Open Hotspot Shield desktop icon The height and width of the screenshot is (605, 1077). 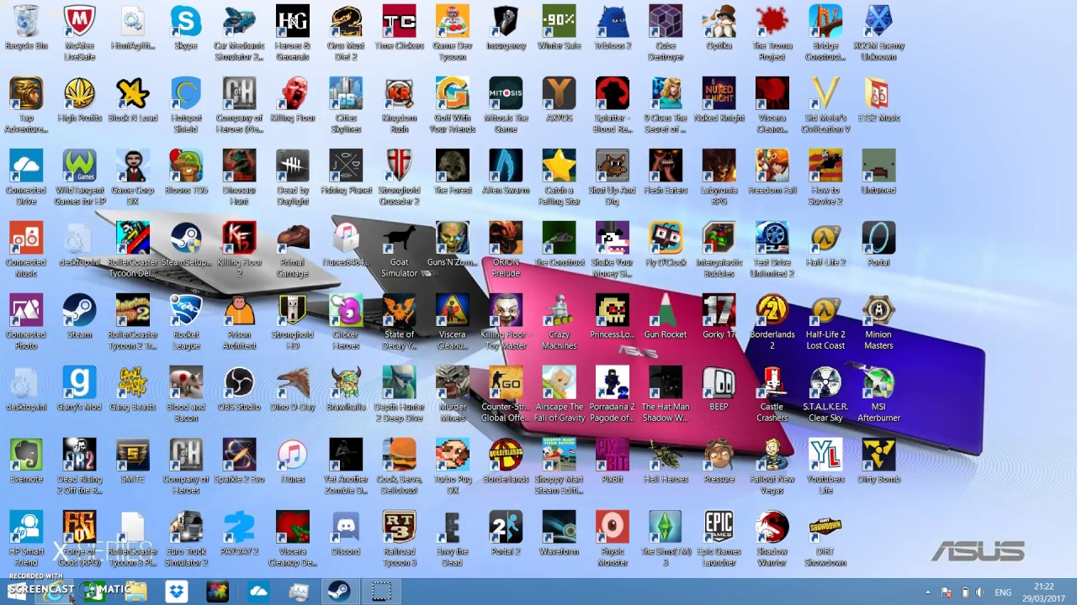point(186,105)
